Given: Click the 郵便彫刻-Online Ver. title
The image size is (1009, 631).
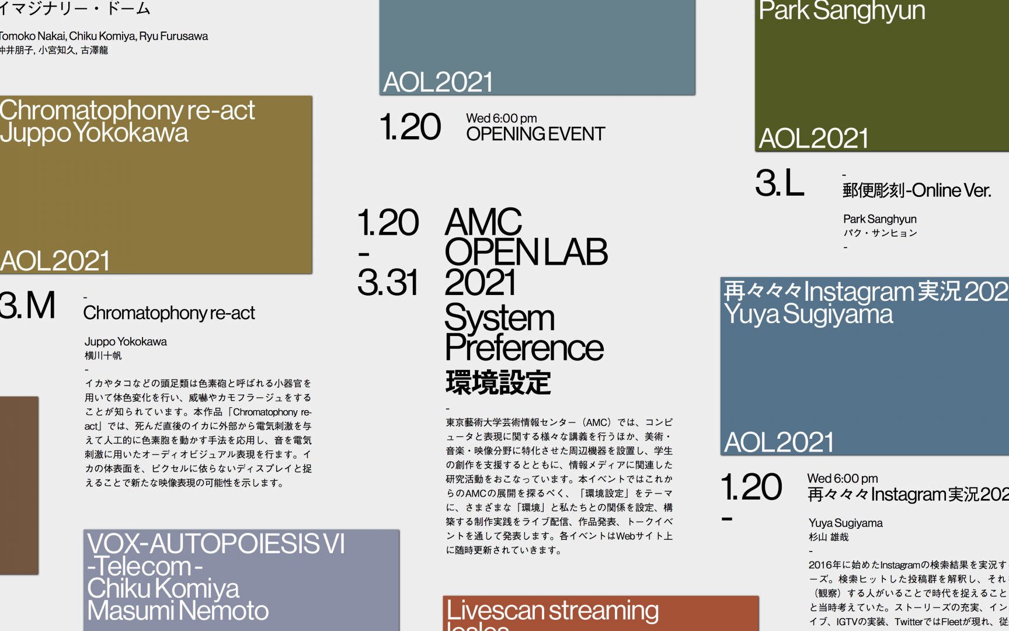Looking at the screenshot, I should pos(916,190).
